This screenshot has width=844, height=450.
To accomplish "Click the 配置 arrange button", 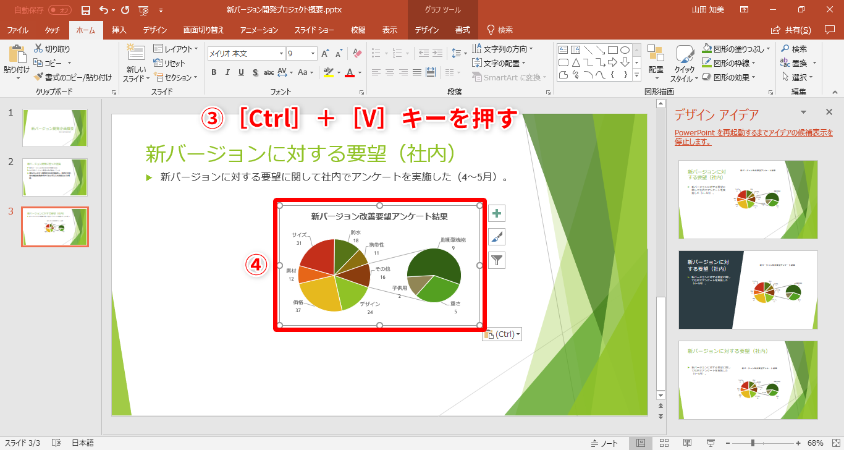I will pyautogui.click(x=656, y=63).
